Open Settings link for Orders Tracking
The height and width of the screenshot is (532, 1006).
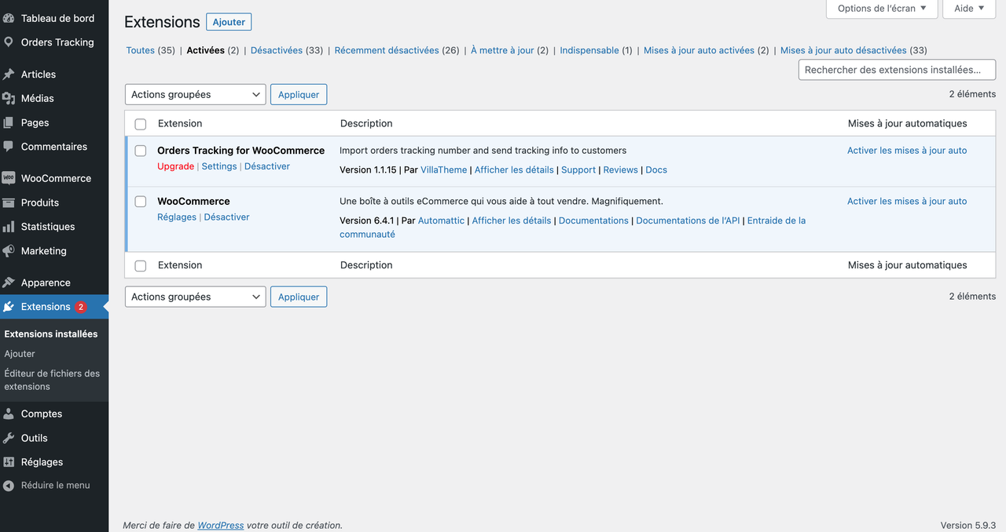coord(219,166)
